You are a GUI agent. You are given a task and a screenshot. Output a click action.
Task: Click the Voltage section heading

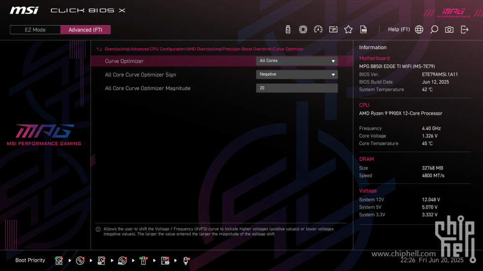point(368,190)
